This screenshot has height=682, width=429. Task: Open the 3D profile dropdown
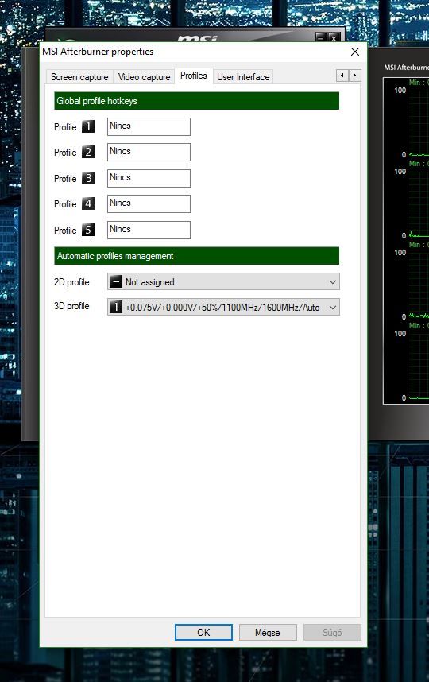223,307
